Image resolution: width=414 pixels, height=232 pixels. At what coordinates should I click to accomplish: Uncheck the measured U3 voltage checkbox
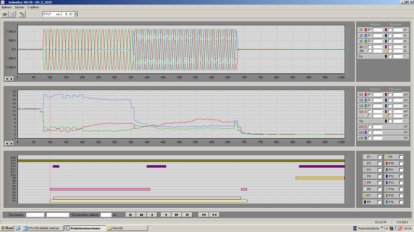pyautogui.click(x=369, y=106)
